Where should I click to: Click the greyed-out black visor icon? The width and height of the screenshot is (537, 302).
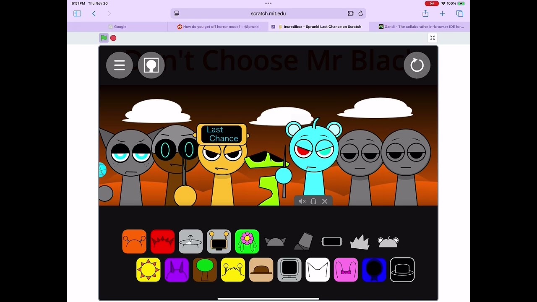click(331, 242)
